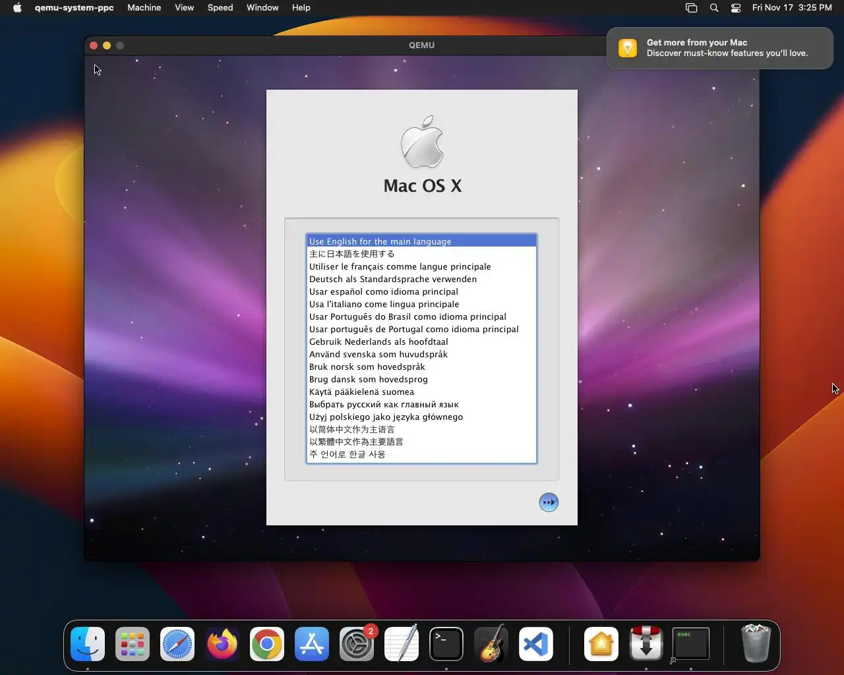The height and width of the screenshot is (675, 844).
Task: Select Usar español como idioma principal
Action: (x=421, y=291)
